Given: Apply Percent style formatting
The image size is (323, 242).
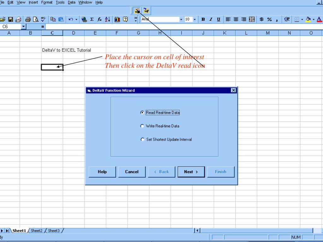Looking at the screenshot, I should (x=269, y=19).
